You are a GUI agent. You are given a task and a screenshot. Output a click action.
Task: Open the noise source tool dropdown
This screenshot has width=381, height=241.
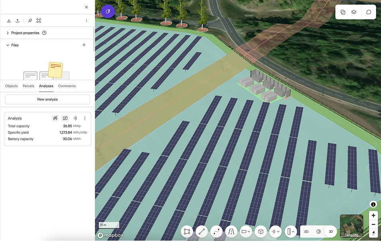tap(275, 231)
